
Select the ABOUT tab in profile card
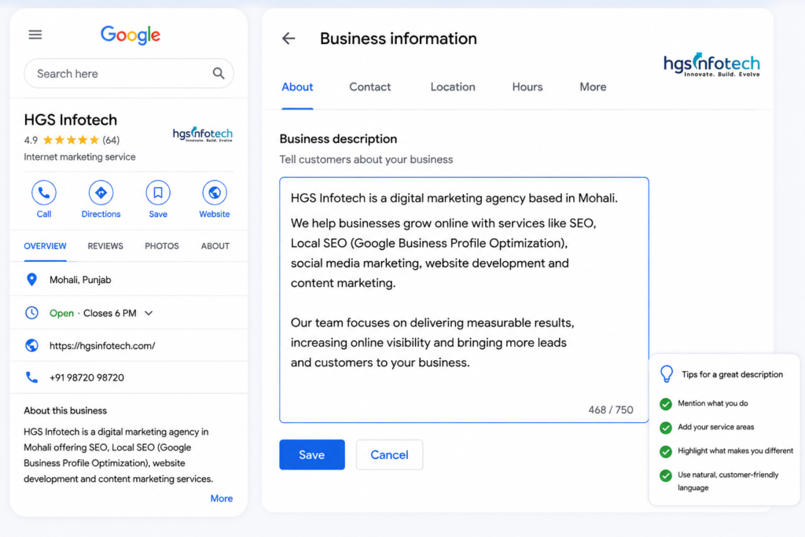click(x=215, y=246)
